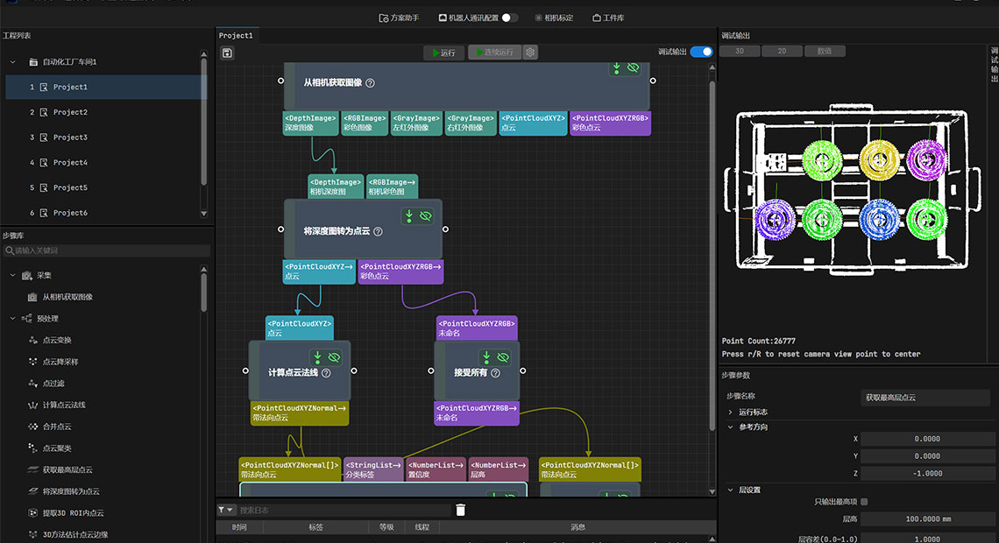The height and width of the screenshot is (543, 999).
Task: Open help icon beside 计算点云法线 node title
Action: pyautogui.click(x=326, y=373)
